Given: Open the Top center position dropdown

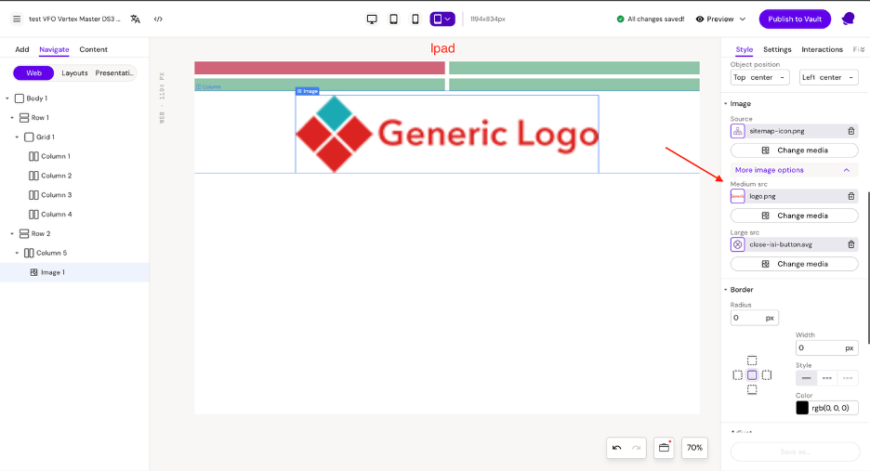Looking at the screenshot, I should [x=759, y=78].
